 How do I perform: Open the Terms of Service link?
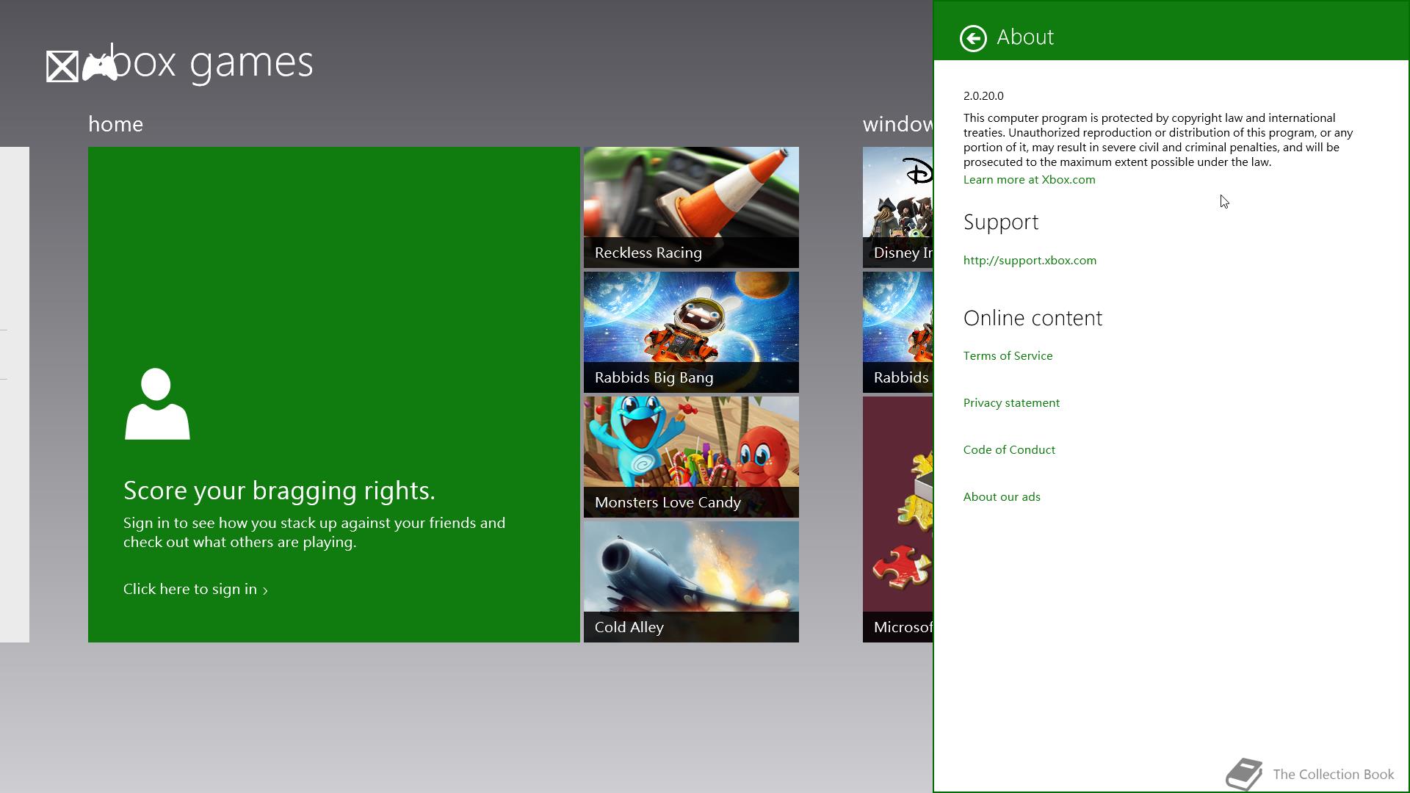1008,356
